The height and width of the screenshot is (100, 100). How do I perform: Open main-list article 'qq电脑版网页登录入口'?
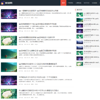point(38,64)
